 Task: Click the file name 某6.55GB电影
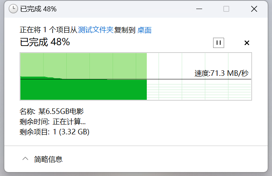61,111
